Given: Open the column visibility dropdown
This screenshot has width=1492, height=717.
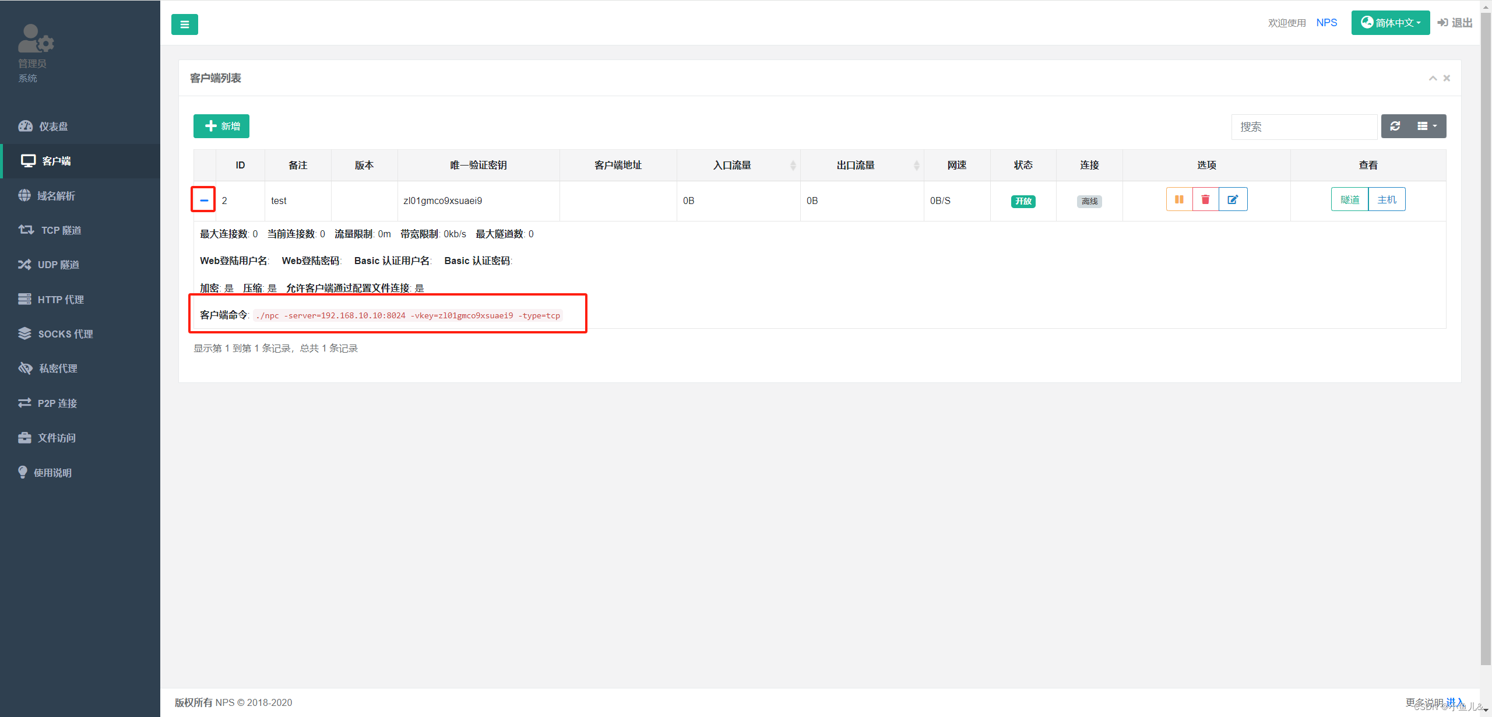Looking at the screenshot, I should [1427, 126].
